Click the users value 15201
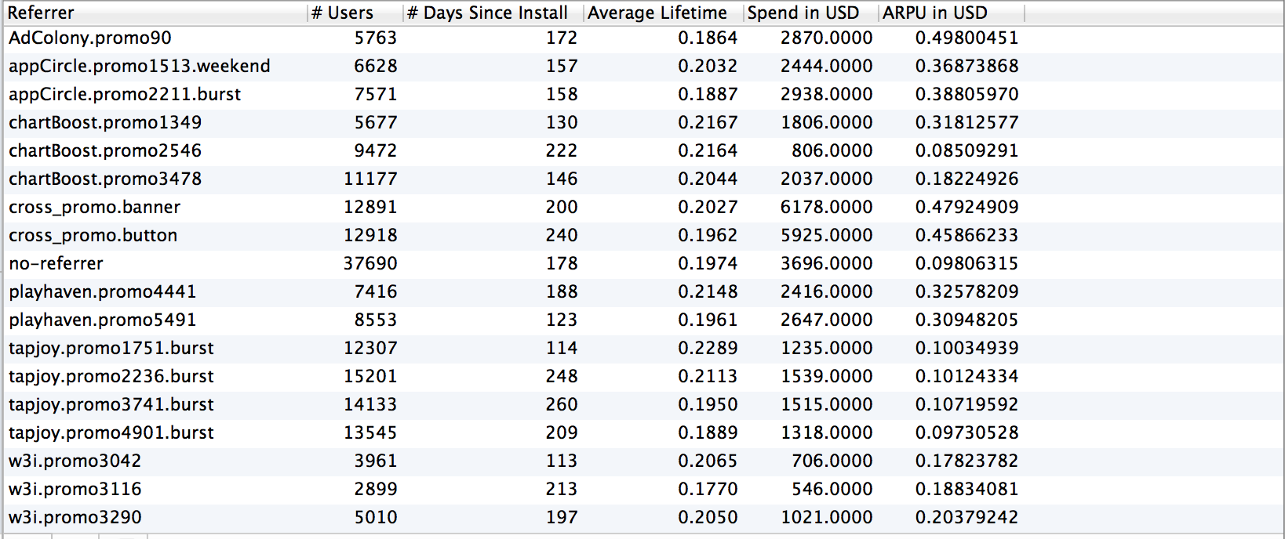1285x539 pixels. (370, 376)
